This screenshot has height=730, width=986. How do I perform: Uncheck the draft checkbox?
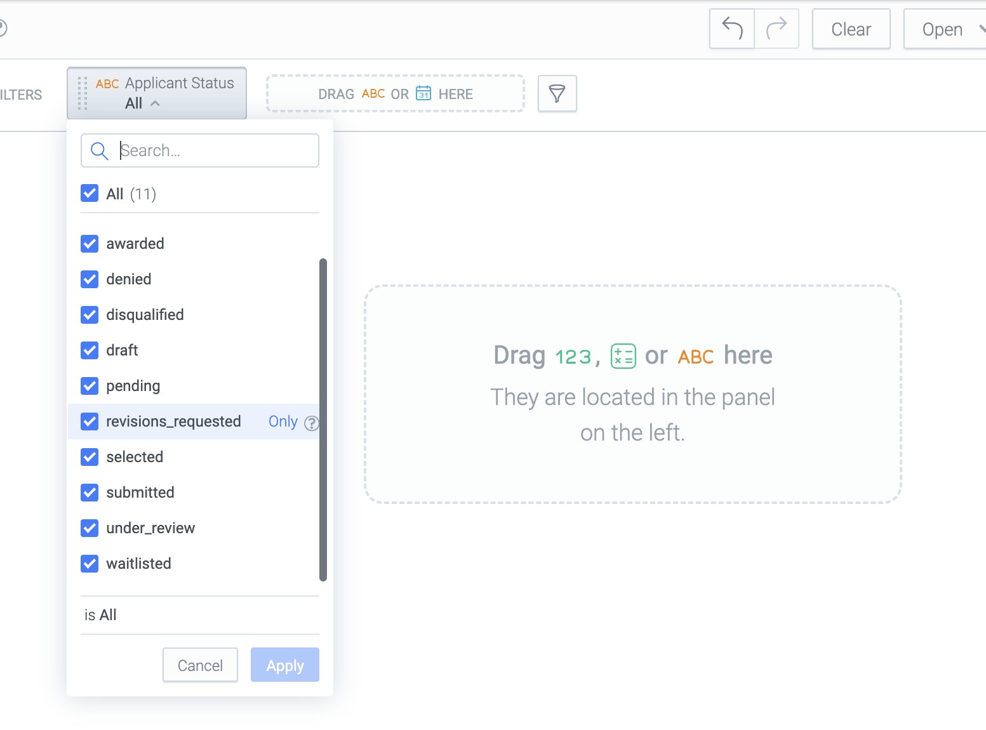[90, 350]
